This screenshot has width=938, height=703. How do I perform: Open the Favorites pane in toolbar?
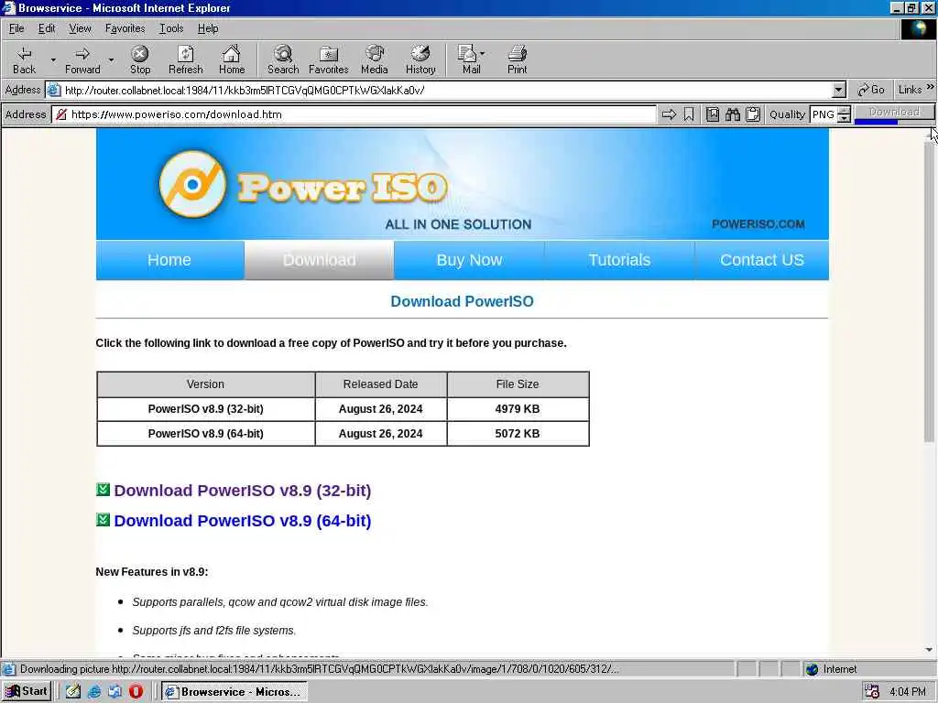[329, 59]
